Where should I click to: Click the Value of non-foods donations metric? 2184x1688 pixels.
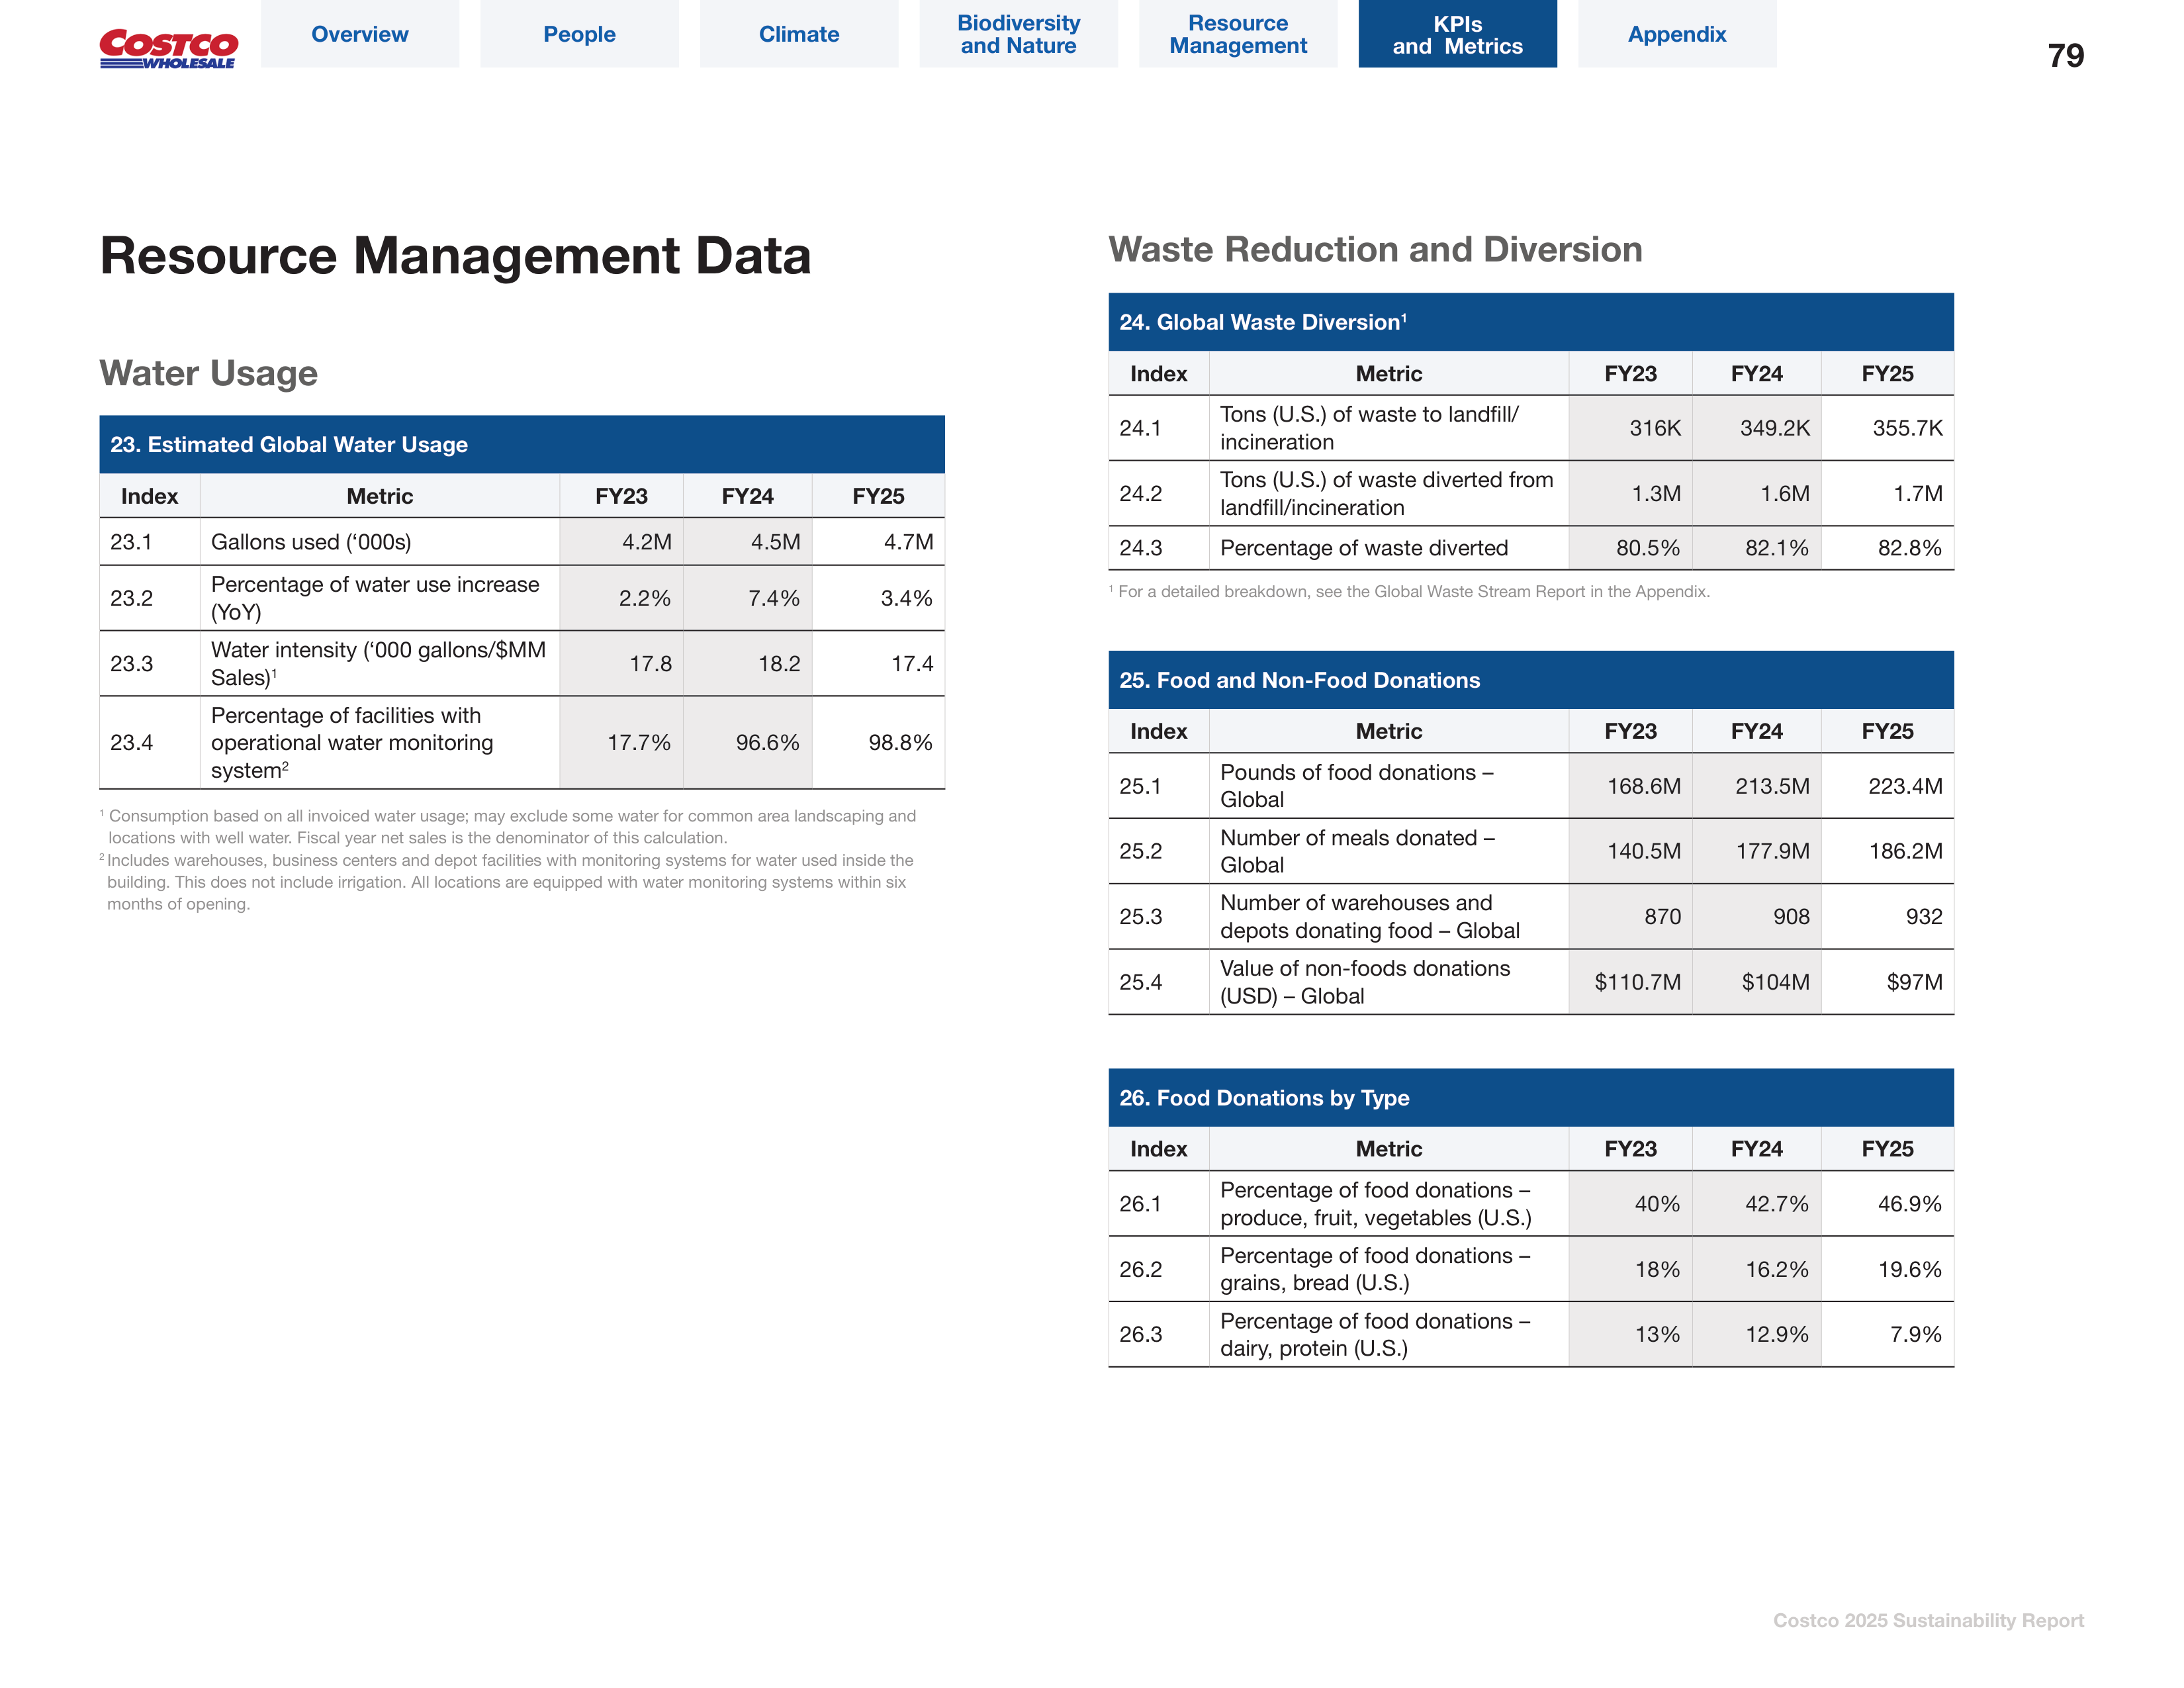pos(1365,982)
